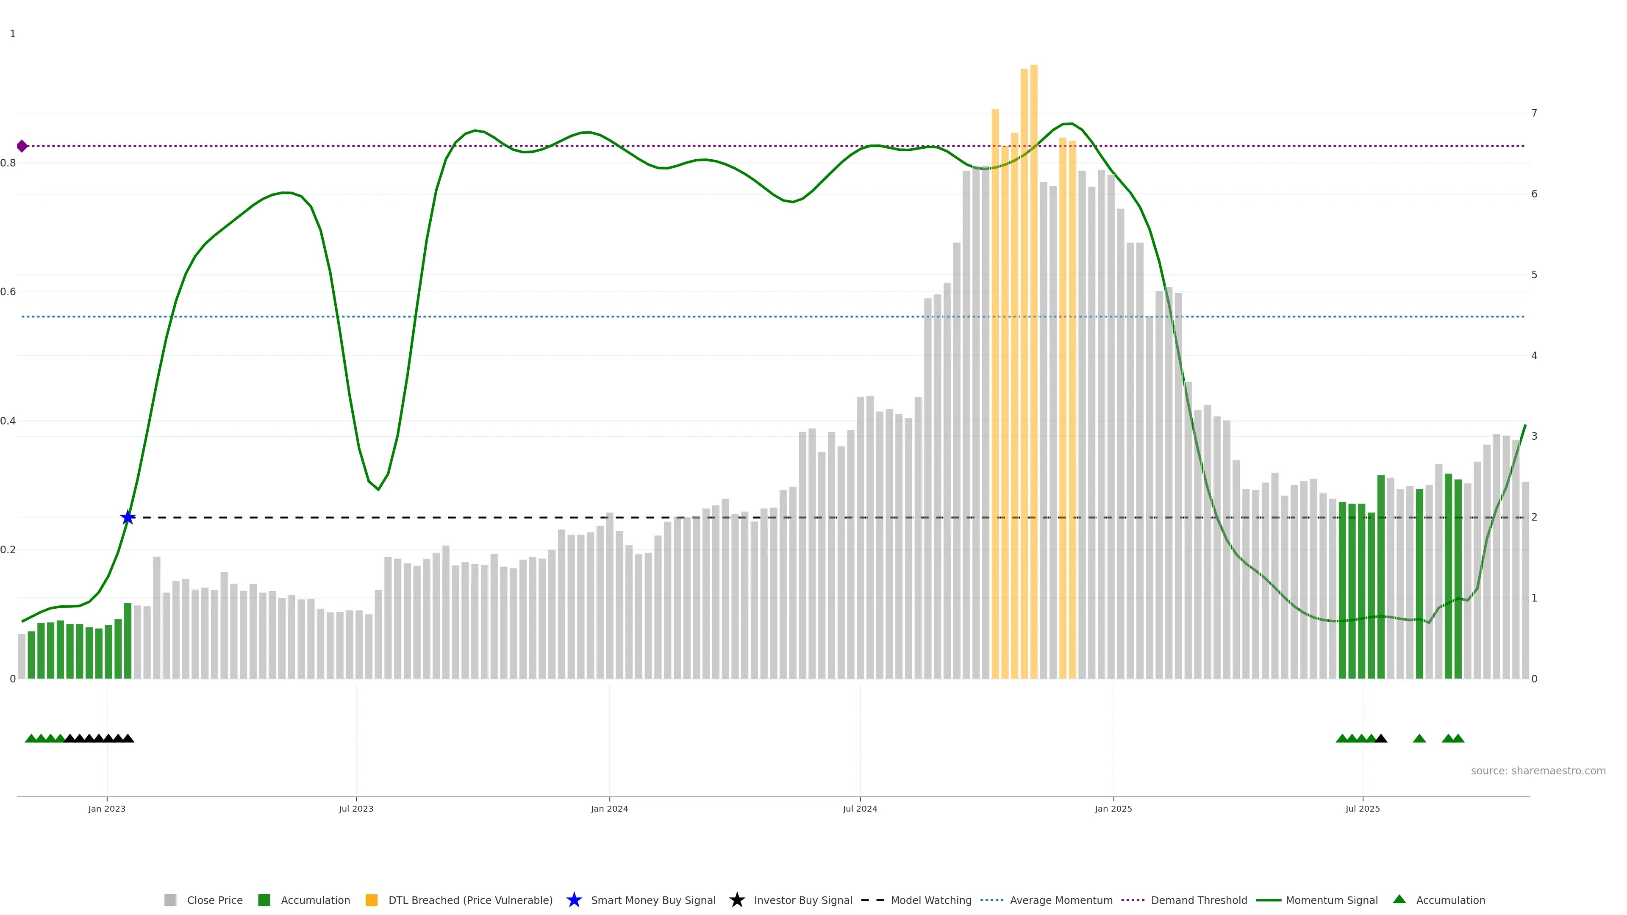1627x915 pixels.
Task: Click the Jul 2025 x-axis label
Action: [x=1362, y=809]
